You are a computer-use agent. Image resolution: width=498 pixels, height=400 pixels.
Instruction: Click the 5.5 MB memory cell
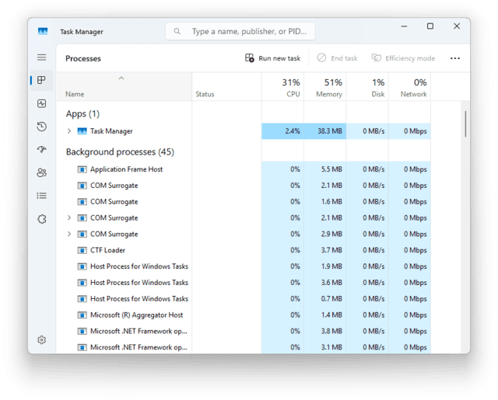coord(325,169)
